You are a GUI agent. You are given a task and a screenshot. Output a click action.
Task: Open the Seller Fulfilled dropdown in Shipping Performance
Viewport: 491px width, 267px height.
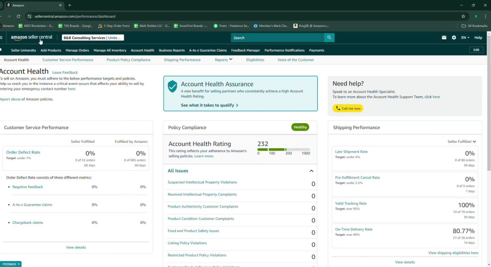tap(462, 141)
